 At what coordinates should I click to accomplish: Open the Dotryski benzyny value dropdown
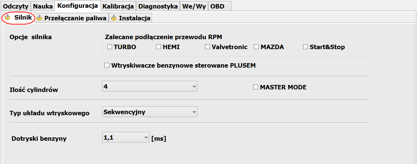click(x=126, y=137)
